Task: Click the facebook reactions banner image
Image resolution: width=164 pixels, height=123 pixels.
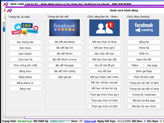Action: click(x=65, y=28)
